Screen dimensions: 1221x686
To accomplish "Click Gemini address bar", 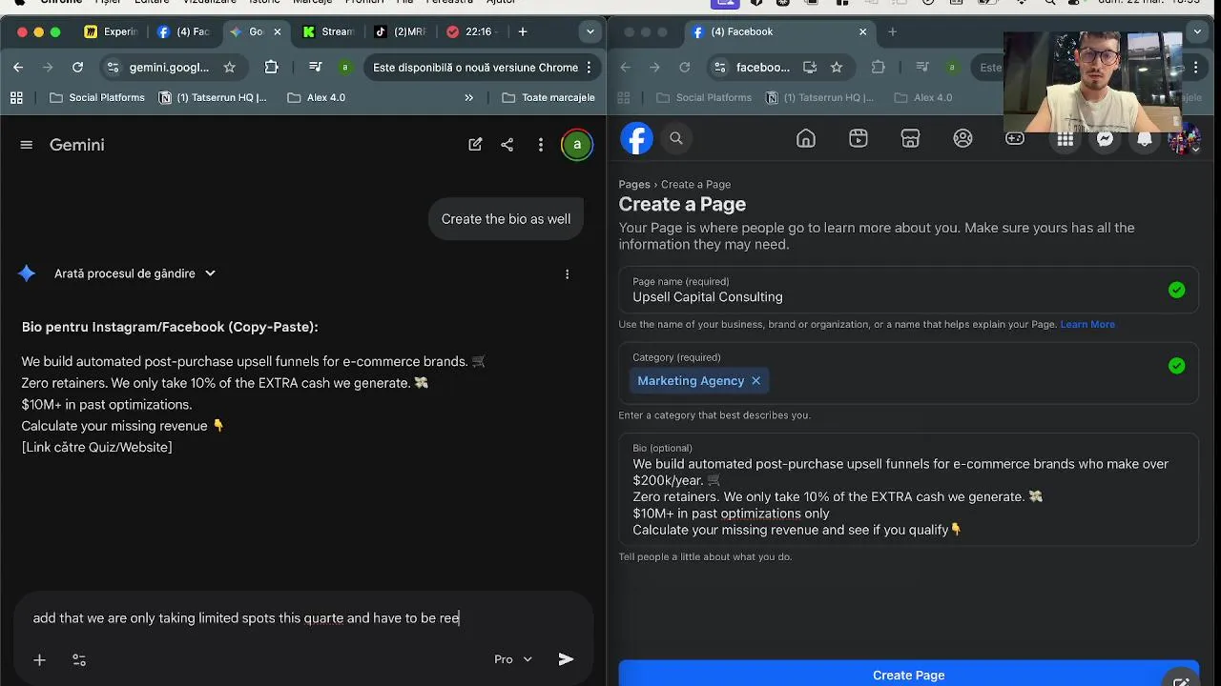I will click(169, 68).
